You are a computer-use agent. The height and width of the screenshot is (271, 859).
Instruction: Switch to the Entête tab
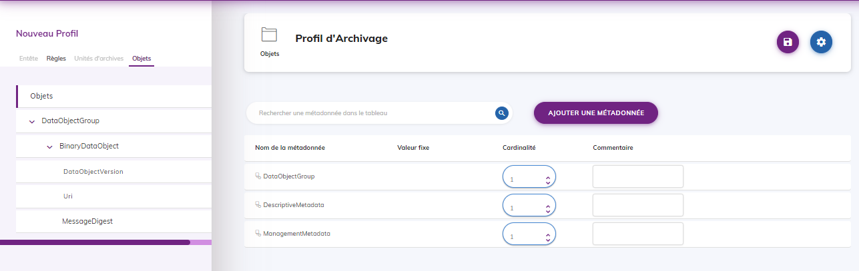[x=29, y=59]
